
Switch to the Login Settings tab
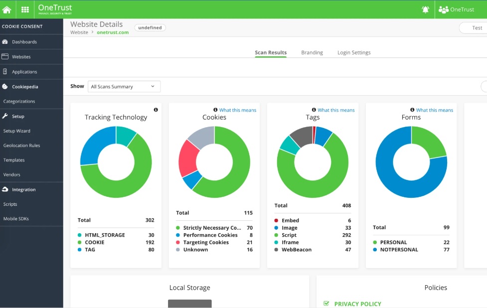(x=354, y=52)
